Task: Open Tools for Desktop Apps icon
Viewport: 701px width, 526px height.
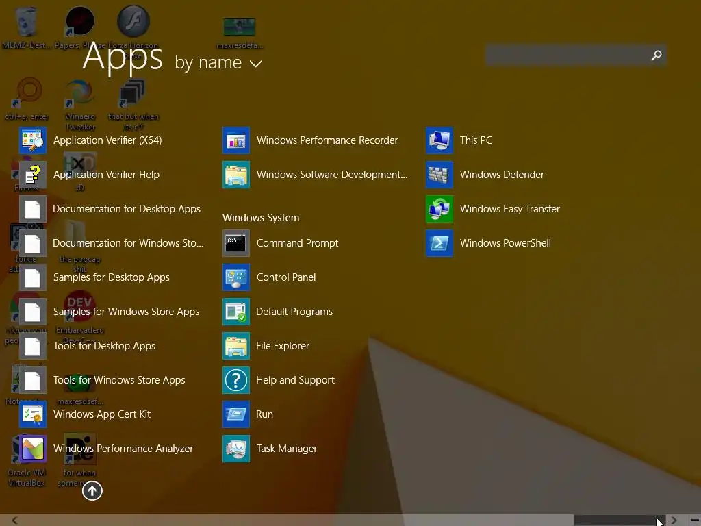Action: point(33,346)
